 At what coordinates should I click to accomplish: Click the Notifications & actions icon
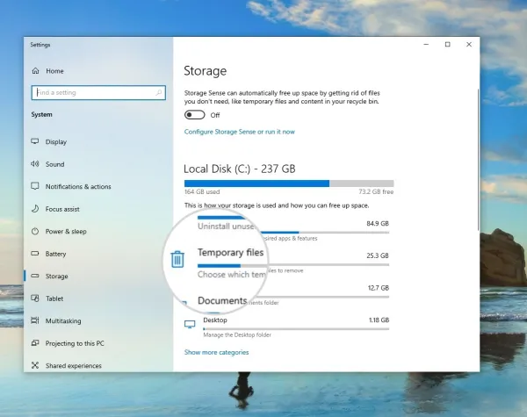coord(35,186)
